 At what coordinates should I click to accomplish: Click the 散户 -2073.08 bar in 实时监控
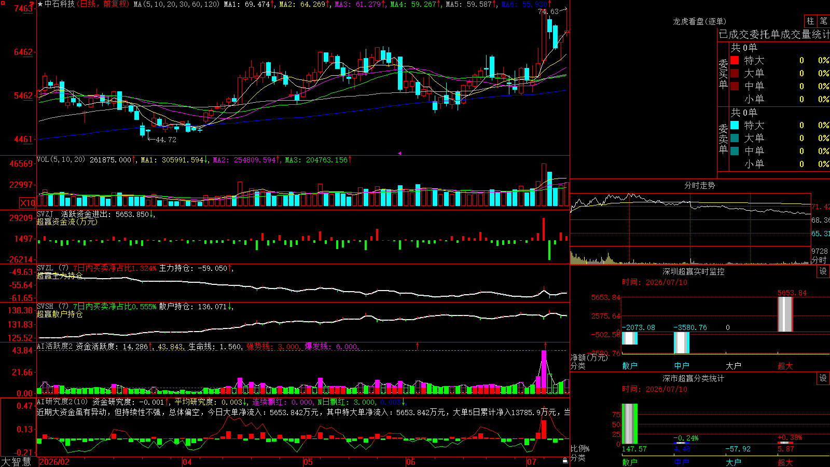pos(630,338)
